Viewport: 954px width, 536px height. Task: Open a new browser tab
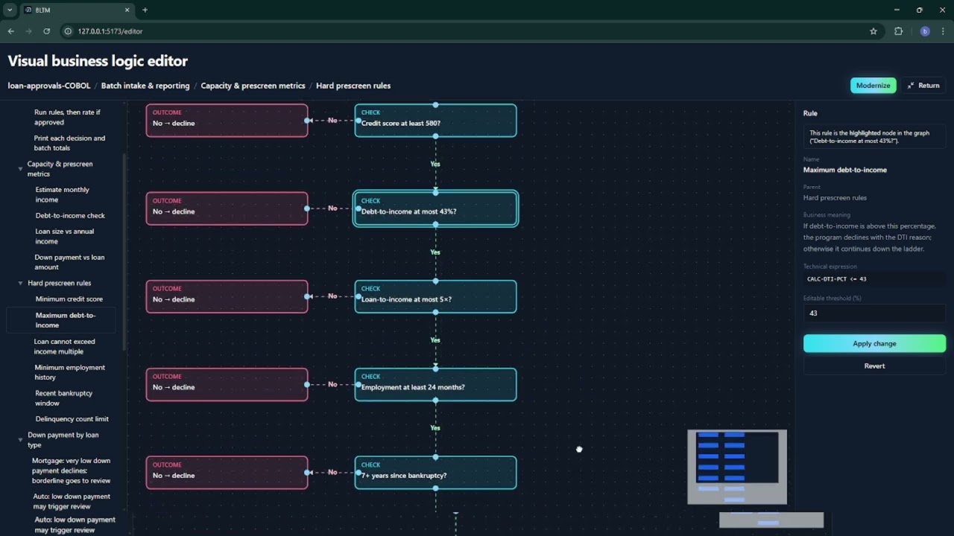pos(145,10)
